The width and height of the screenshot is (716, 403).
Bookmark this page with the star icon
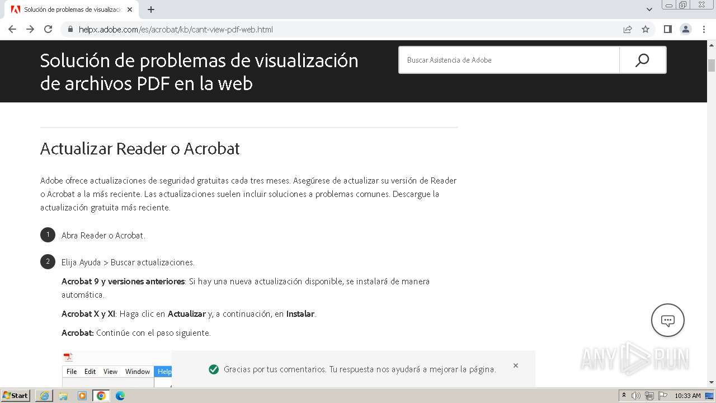pyautogui.click(x=646, y=29)
